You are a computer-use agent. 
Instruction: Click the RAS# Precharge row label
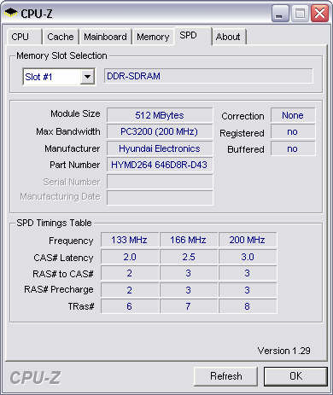(x=59, y=289)
